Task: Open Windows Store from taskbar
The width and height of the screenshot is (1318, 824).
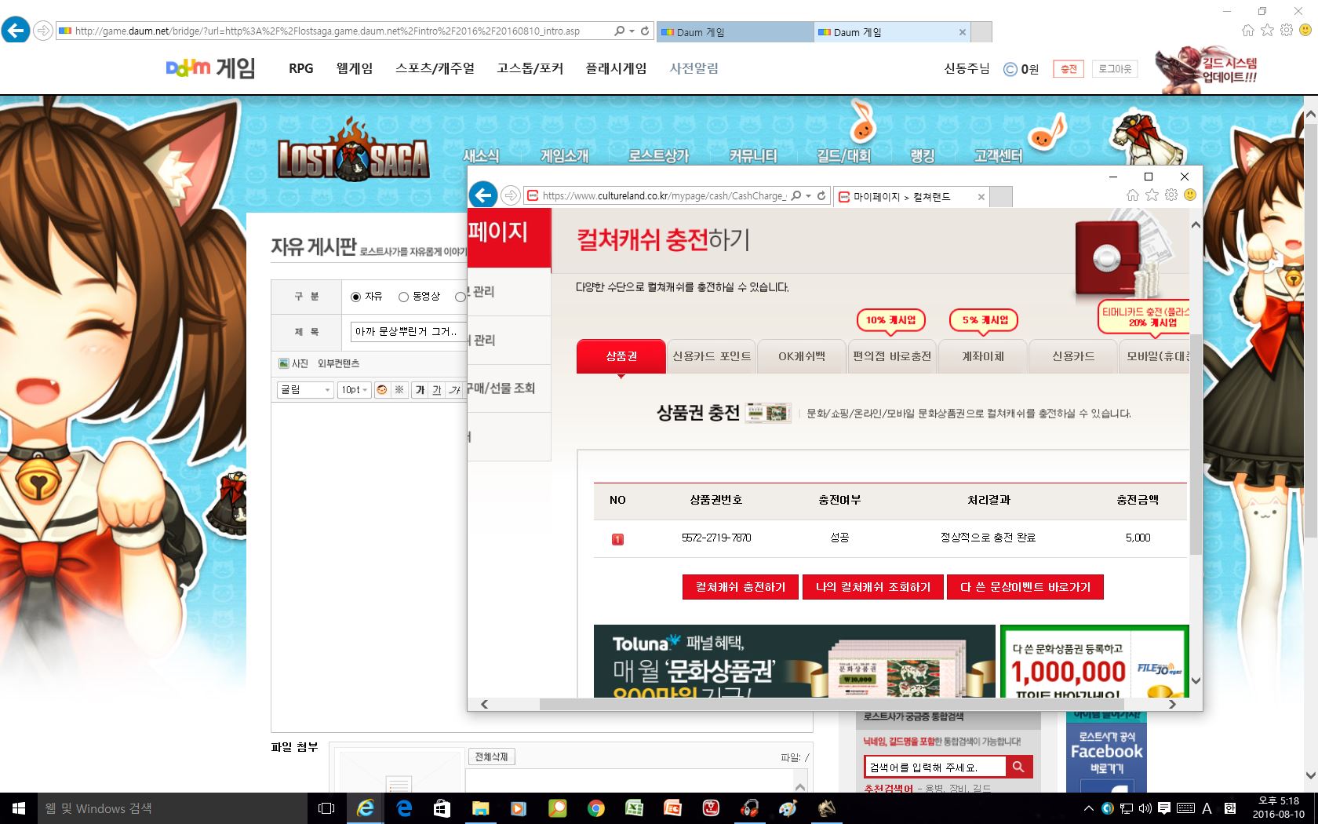Action: click(x=442, y=808)
